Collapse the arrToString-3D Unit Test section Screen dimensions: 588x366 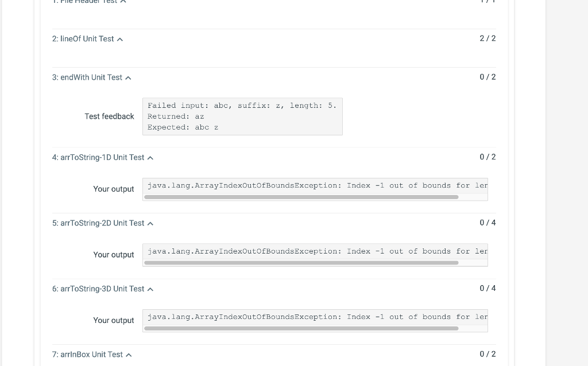[150, 289]
